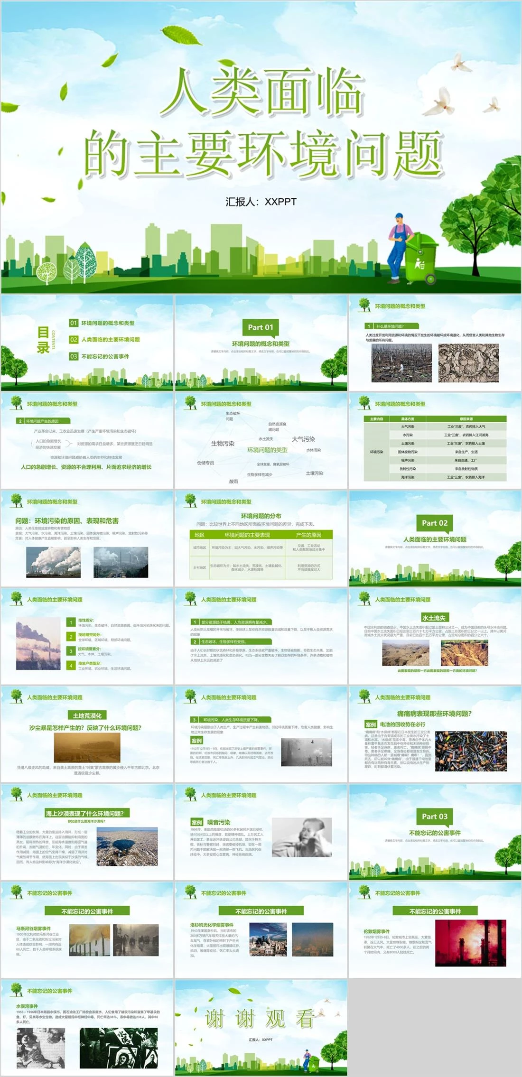Click the 什么是环境问题? section label

(392, 326)
